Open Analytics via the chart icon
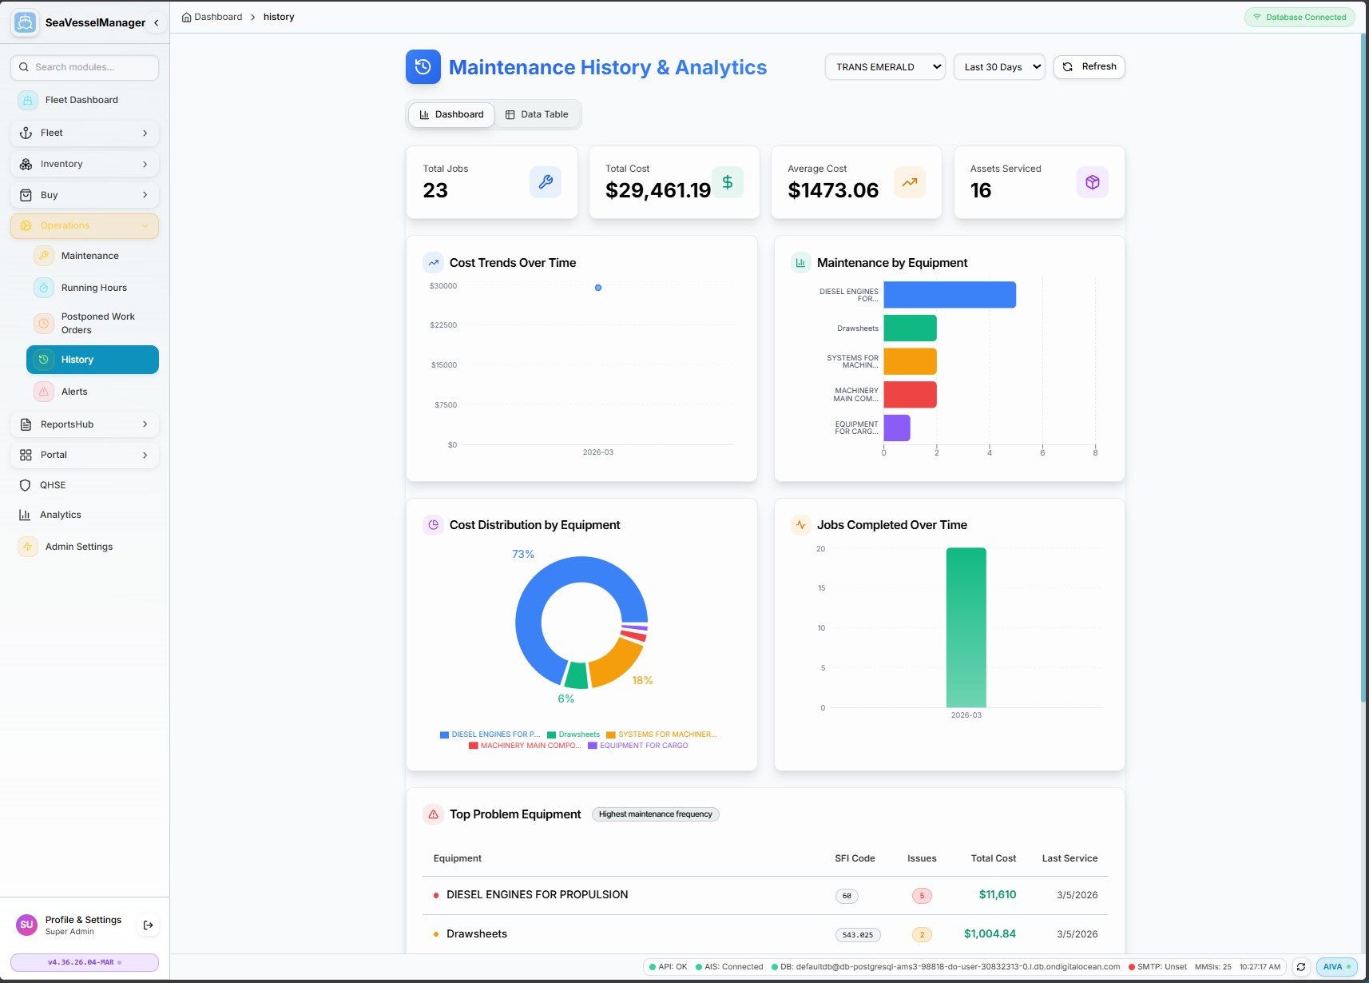The width and height of the screenshot is (1369, 983). coord(26,514)
